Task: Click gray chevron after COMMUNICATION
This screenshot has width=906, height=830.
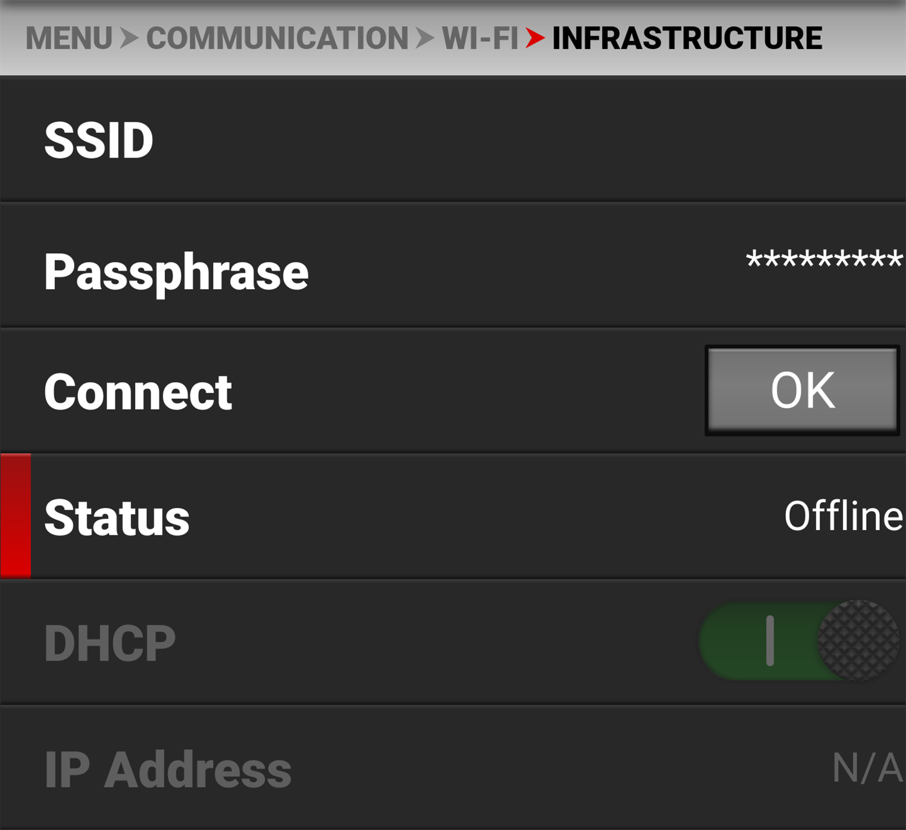Action: (x=425, y=39)
